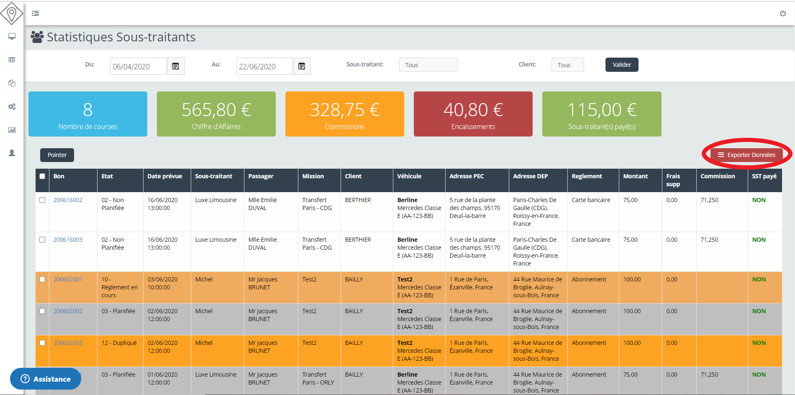795x395 pixels.
Task: Open the monitor dashboard sidebar icon
Action: click(12, 36)
